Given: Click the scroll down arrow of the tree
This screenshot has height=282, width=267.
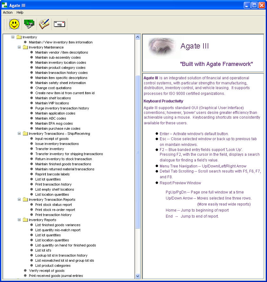Looking at the screenshot, I should [137, 276].
